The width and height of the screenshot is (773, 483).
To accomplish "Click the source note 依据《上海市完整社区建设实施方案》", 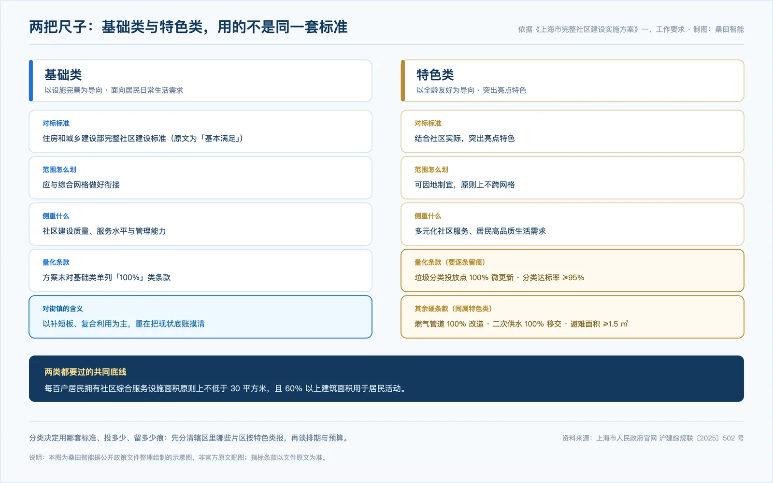I will [578, 29].
